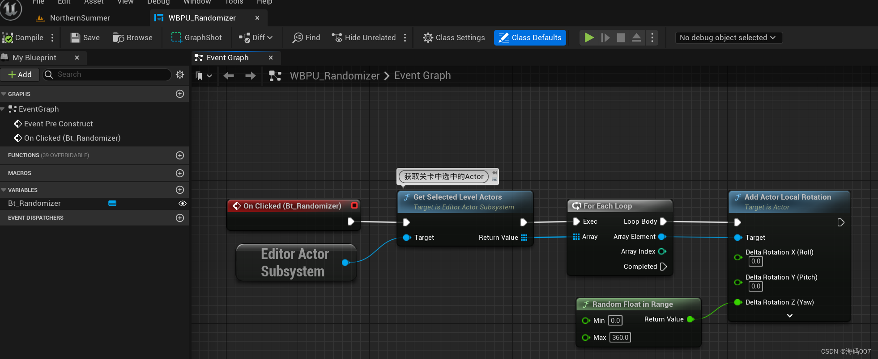The image size is (878, 359).
Task: Select On Clicked (Bt_Randomizer) event item
Action: (72, 138)
